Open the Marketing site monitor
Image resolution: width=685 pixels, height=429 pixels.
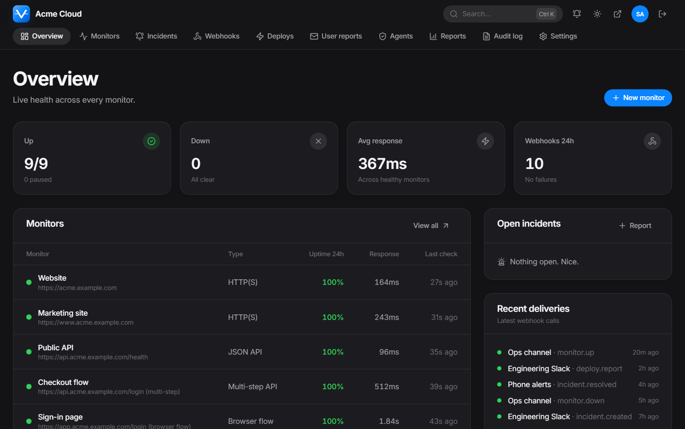pyautogui.click(x=242, y=317)
